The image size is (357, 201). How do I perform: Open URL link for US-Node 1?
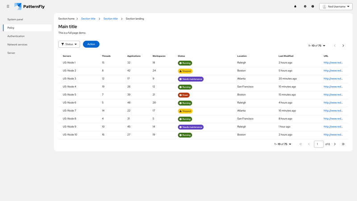(333, 63)
